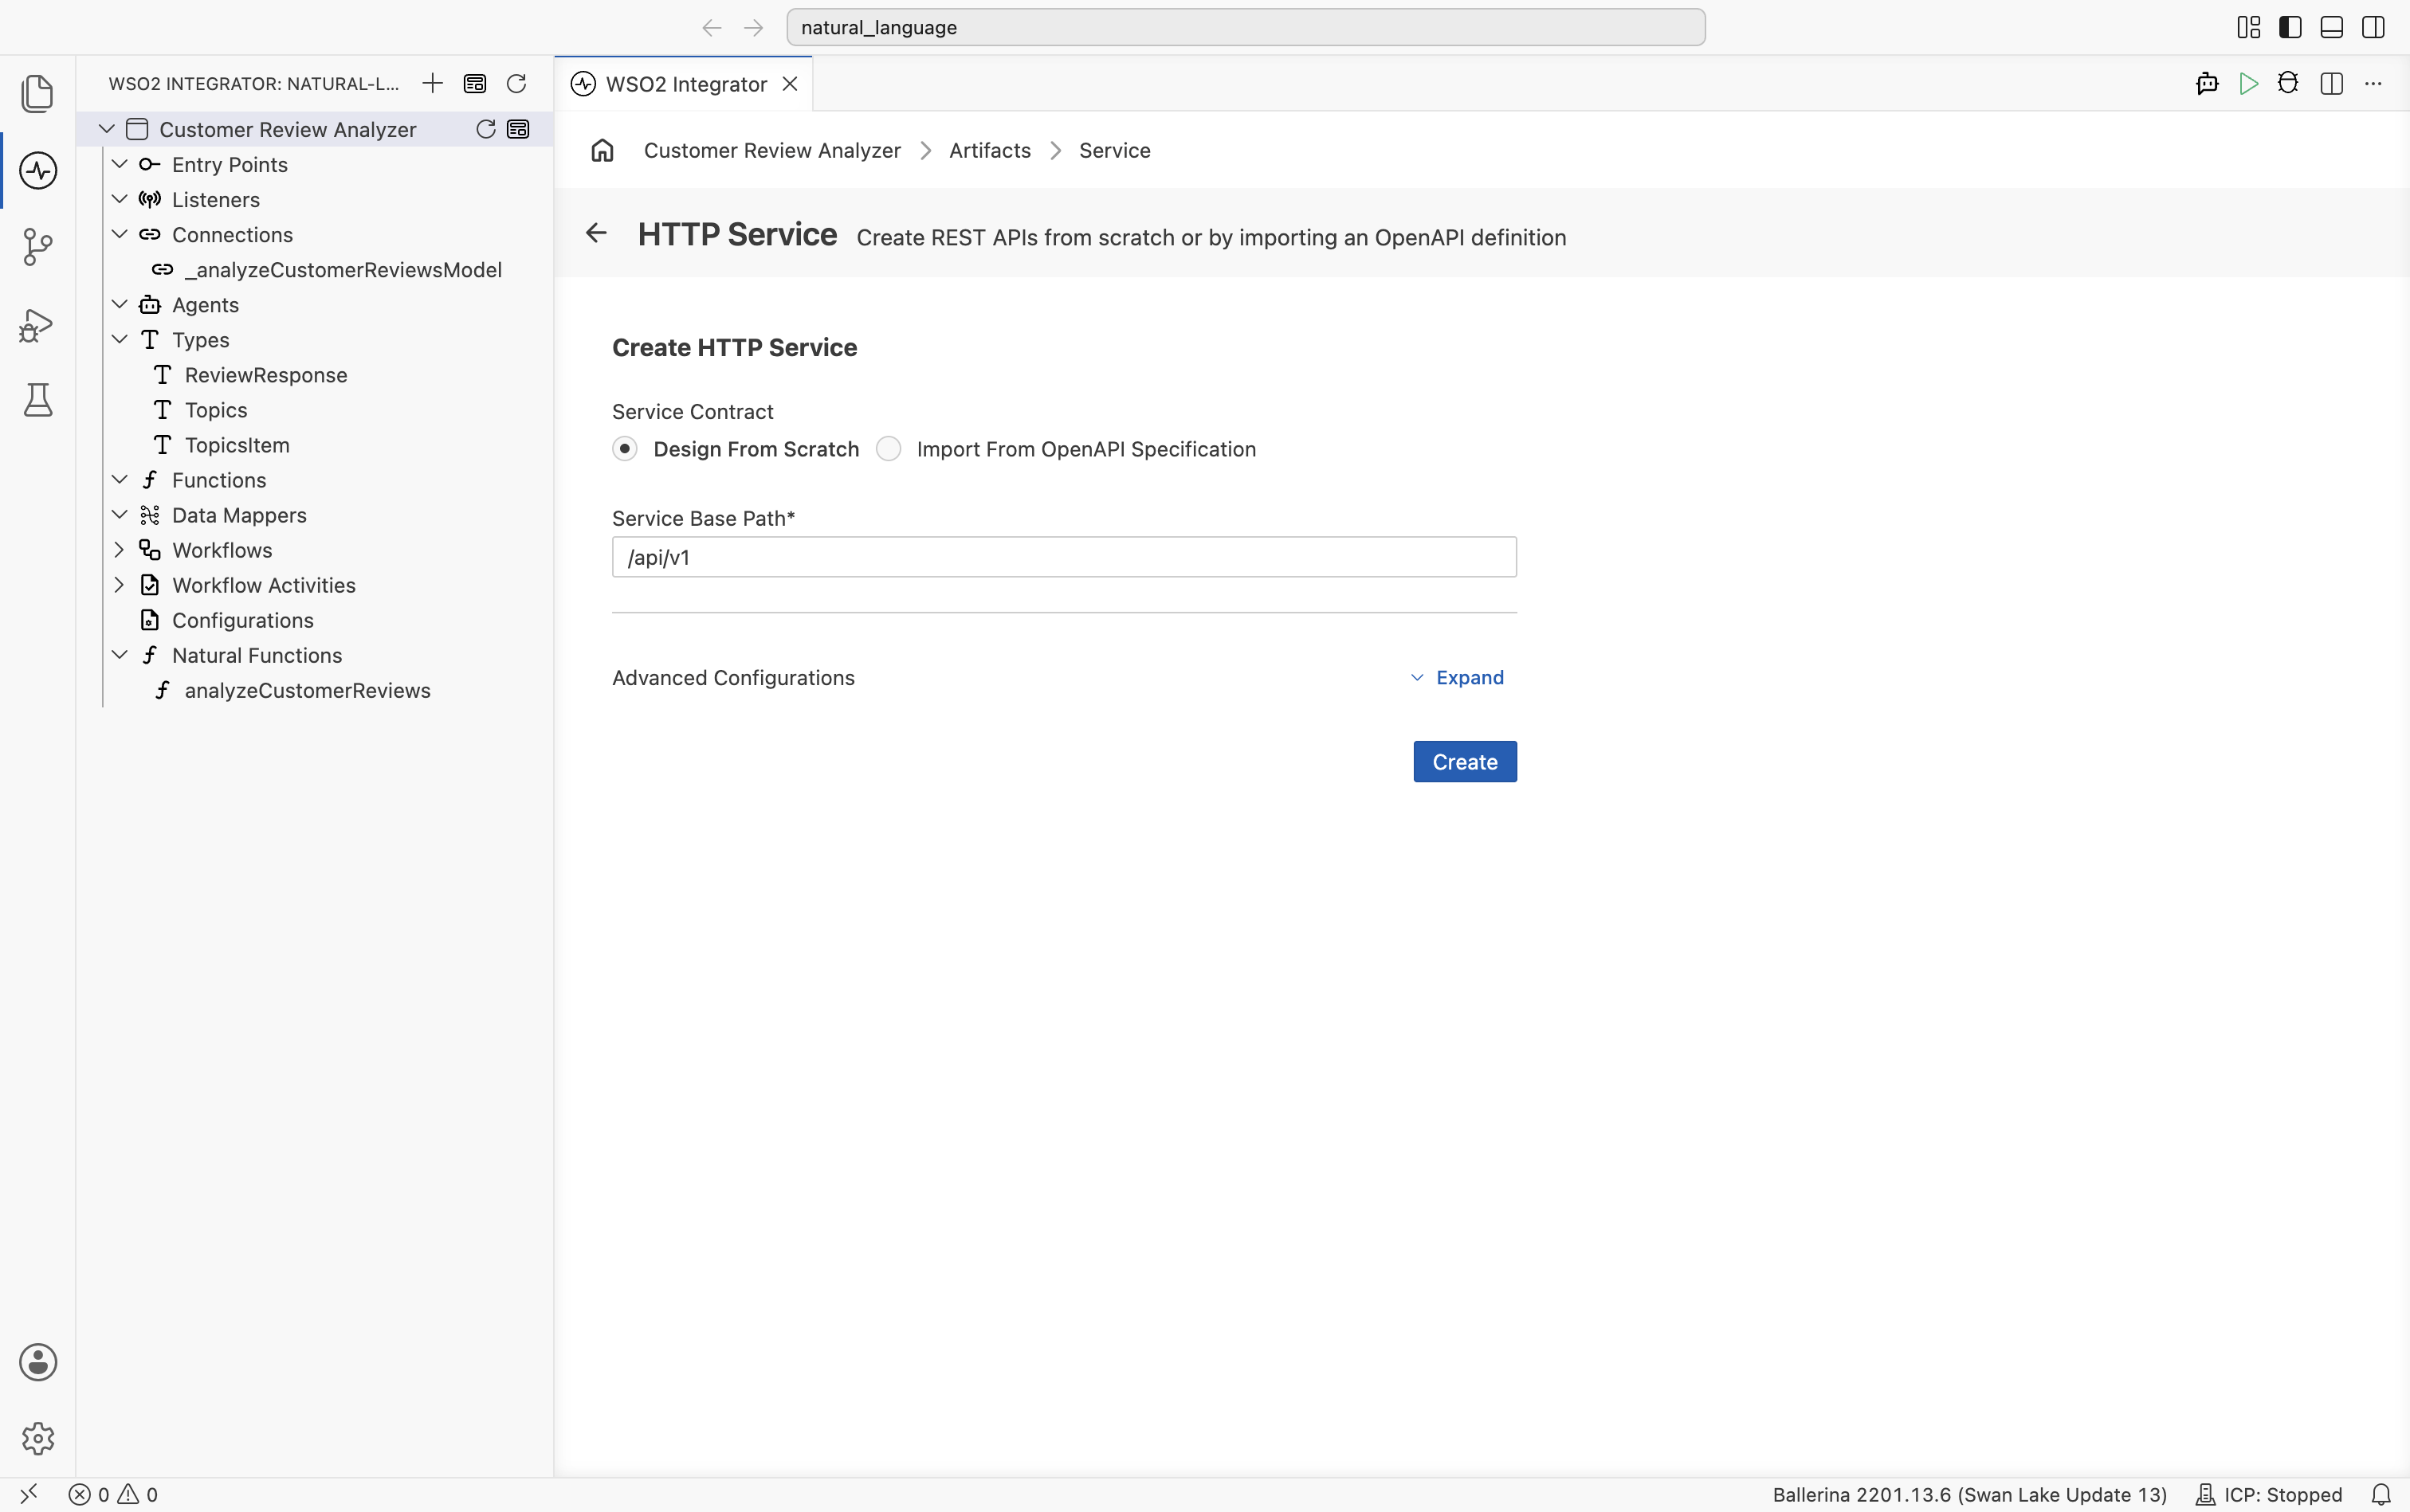Close the WSO2 Integrator tab
The height and width of the screenshot is (1512, 2410).
coord(791,84)
